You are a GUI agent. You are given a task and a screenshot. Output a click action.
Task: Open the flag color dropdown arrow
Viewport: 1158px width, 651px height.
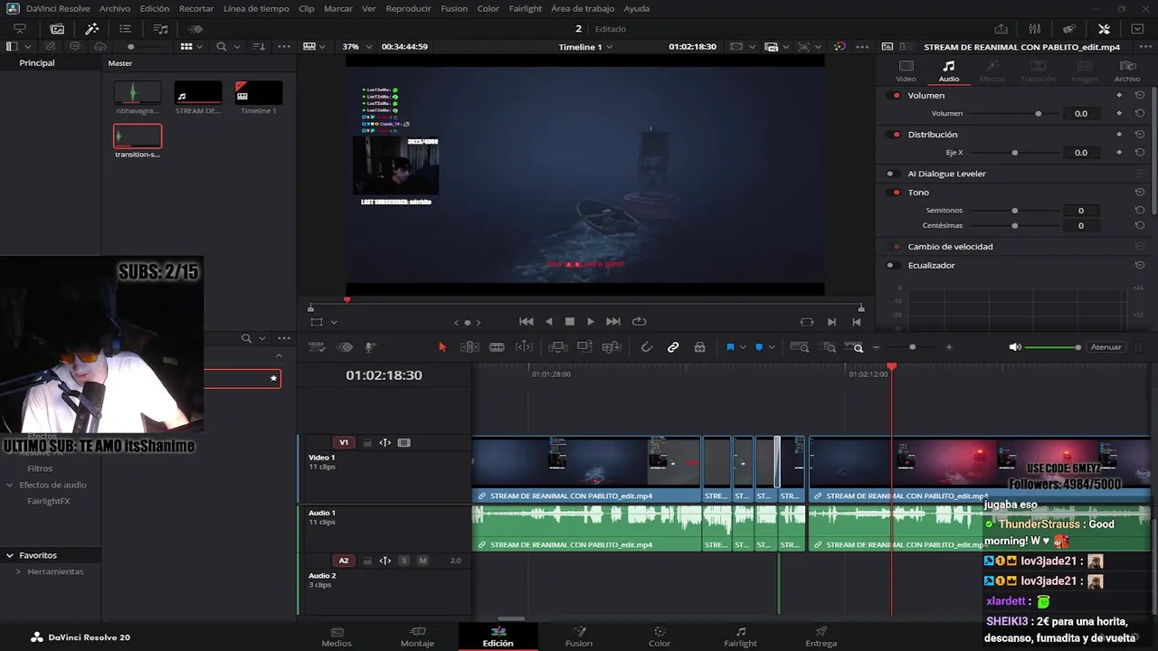743,347
